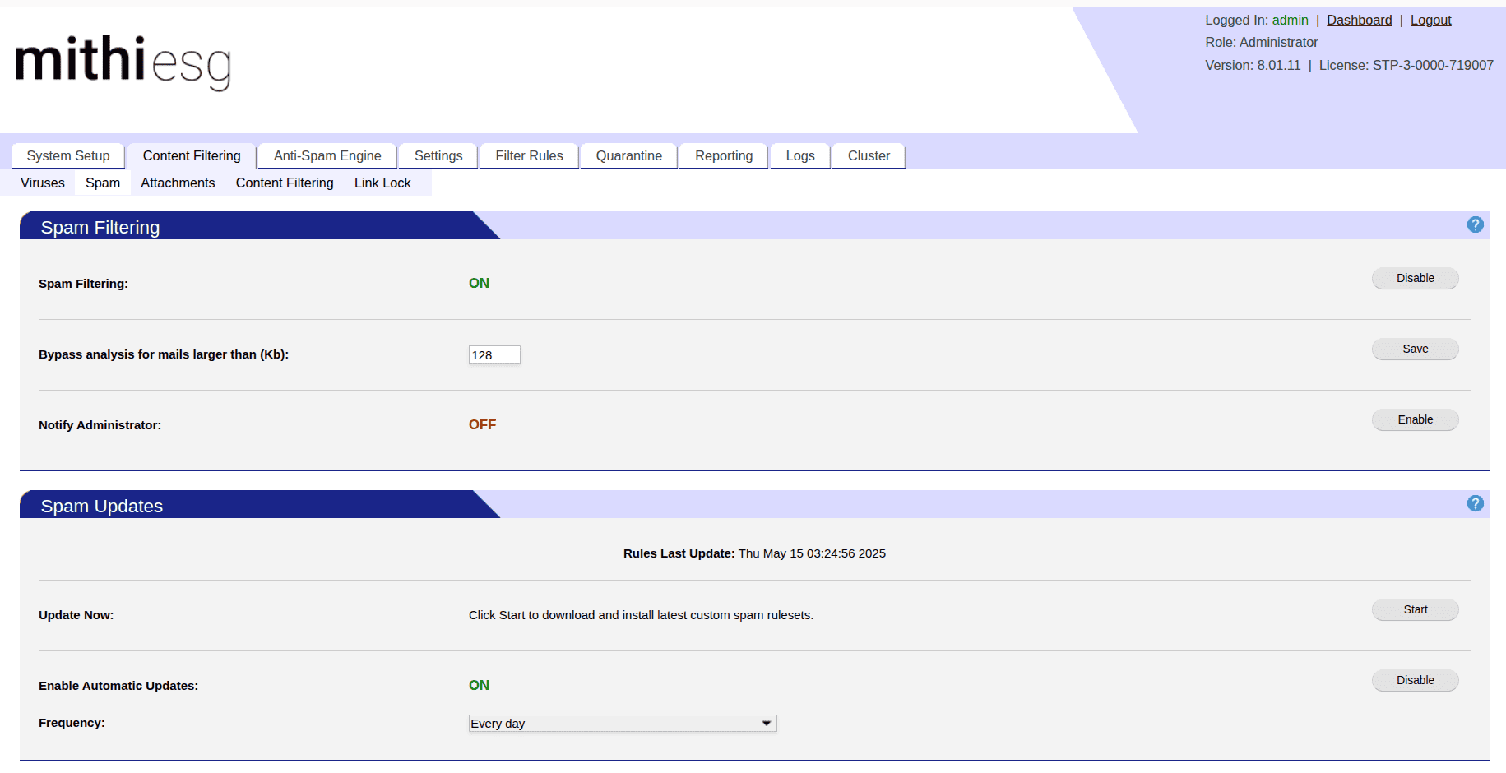The width and height of the screenshot is (1506, 773).
Task: Save the bypass mail size setting
Action: (x=1414, y=349)
